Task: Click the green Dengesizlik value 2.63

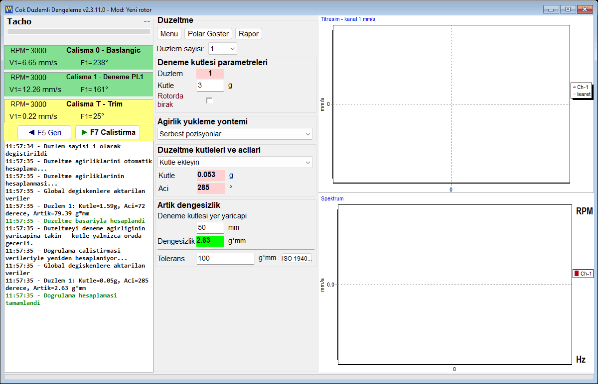Action: point(210,241)
